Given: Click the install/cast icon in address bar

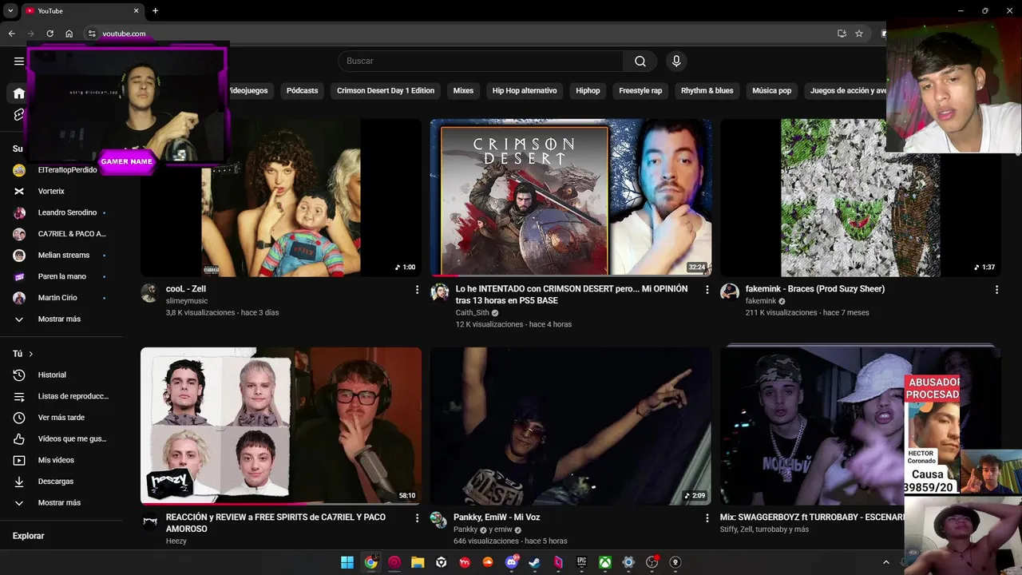Looking at the screenshot, I should (842, 34).
